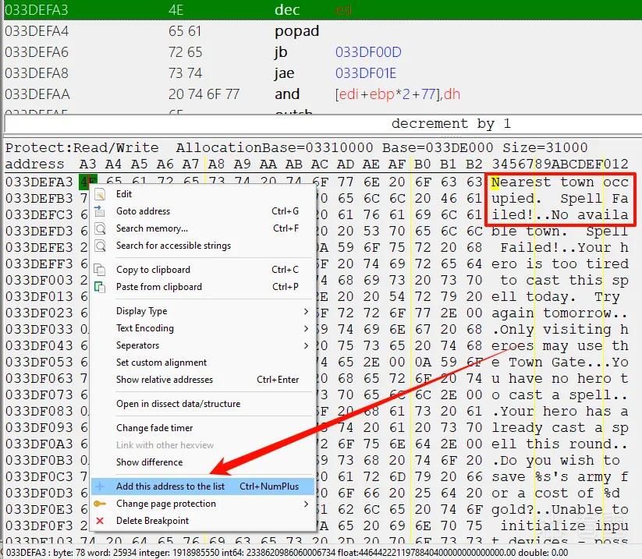
Task: Expand the Text Encoding submenu arrow
Action: pos(306,328)
